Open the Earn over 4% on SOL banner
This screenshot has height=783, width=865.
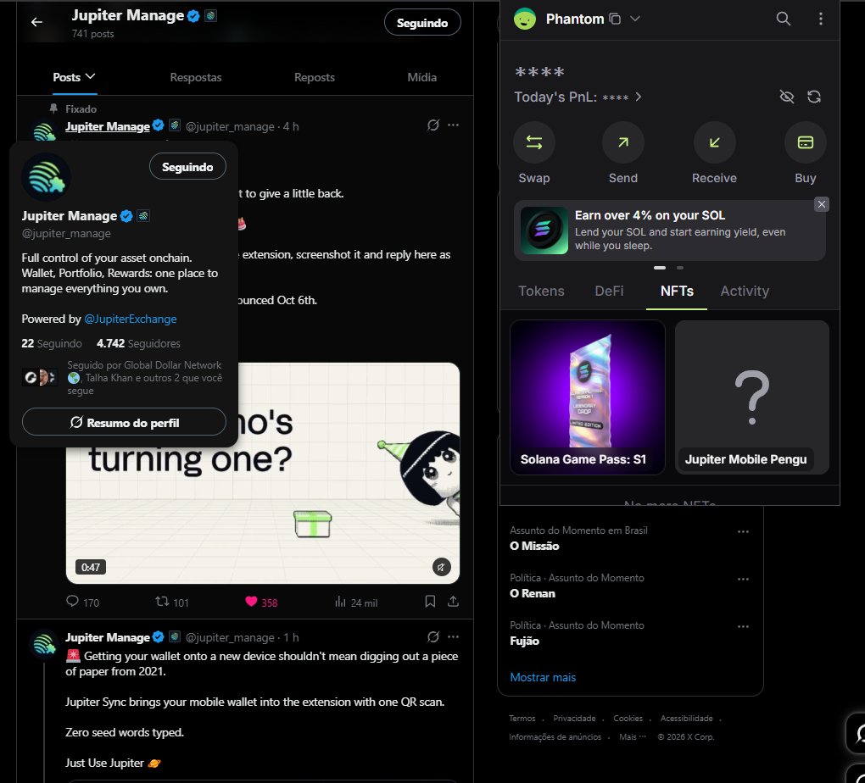coord(669,230)
